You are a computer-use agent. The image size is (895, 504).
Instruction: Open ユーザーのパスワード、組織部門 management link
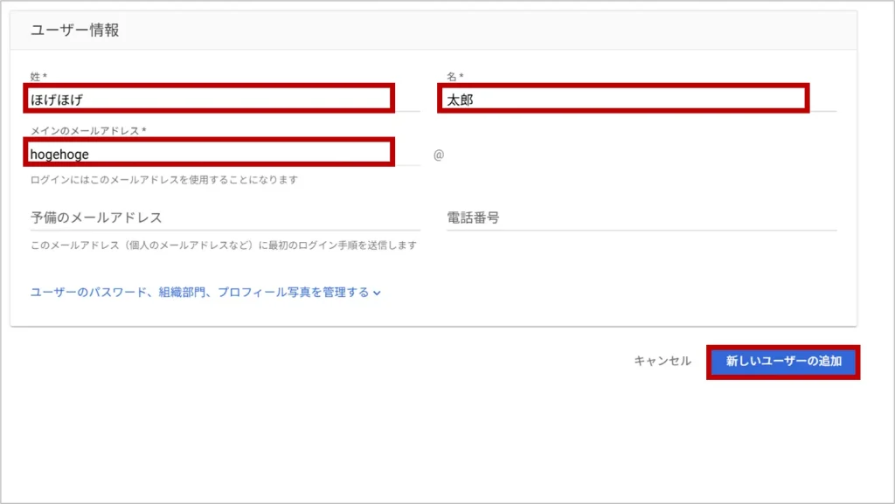(199, 293)
